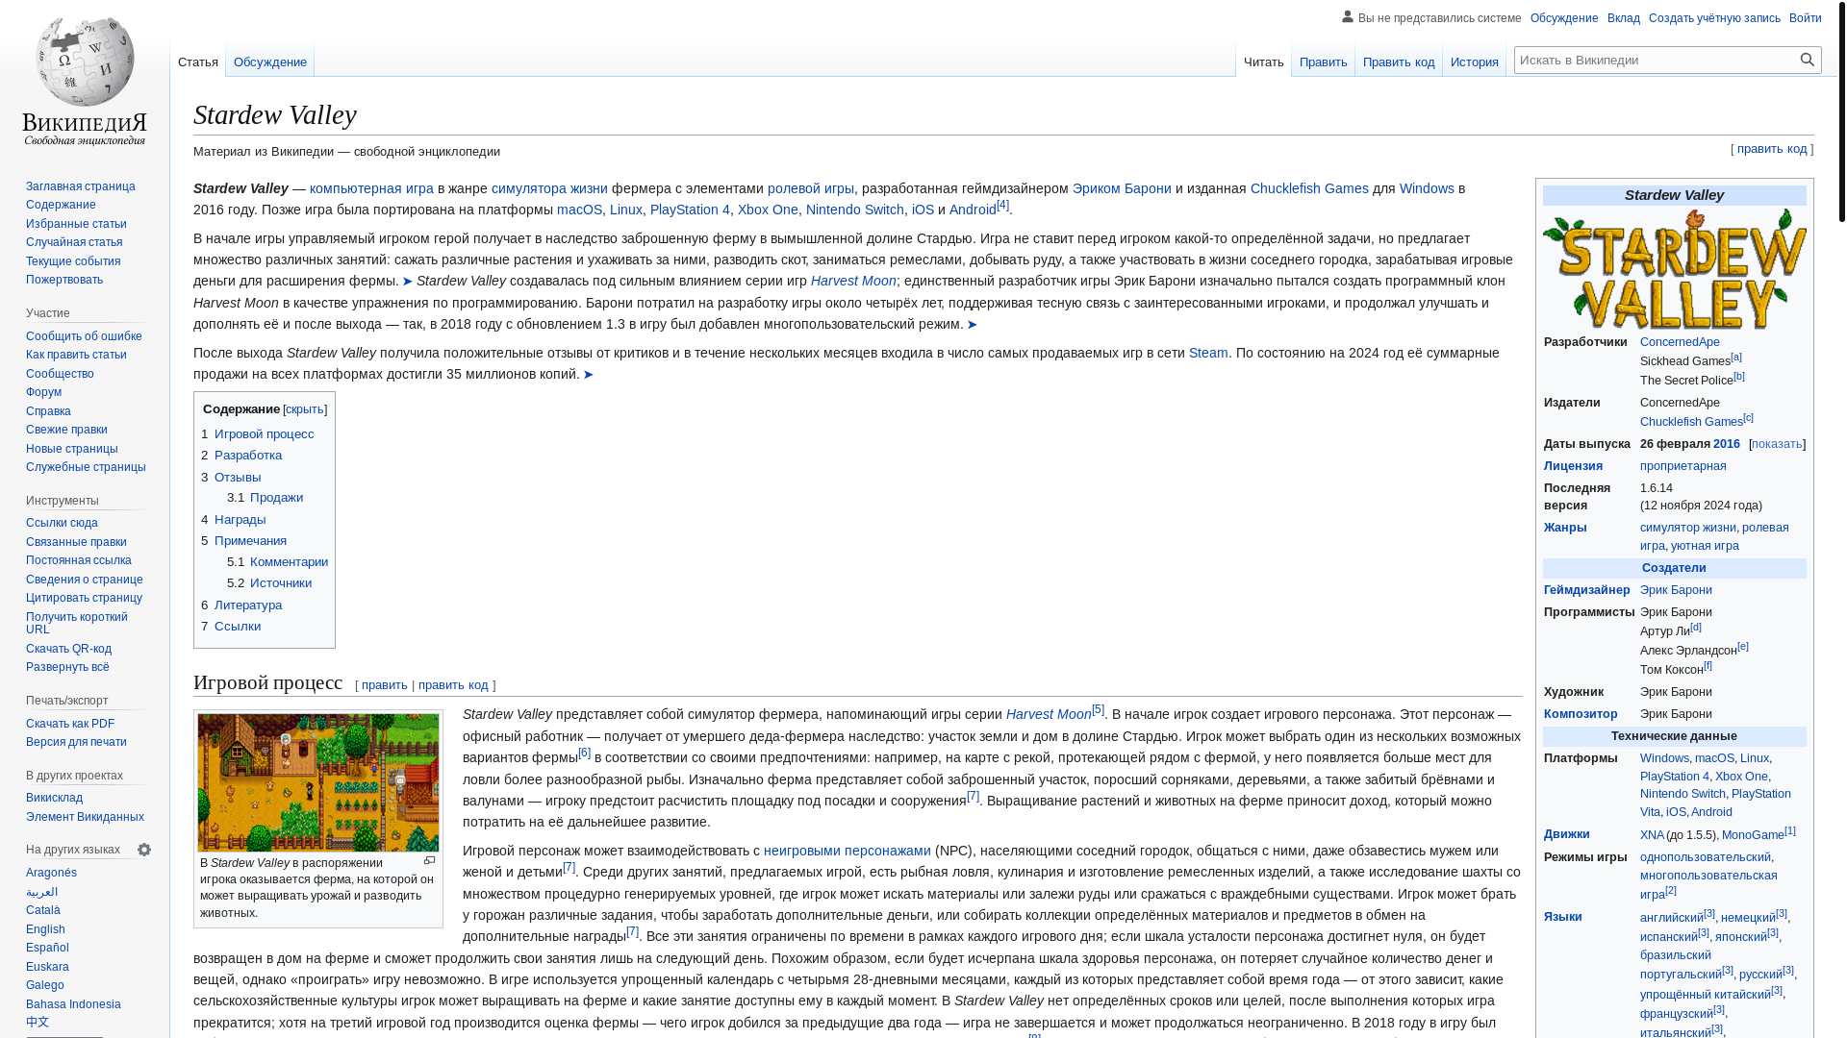Open Пожертвовать link

[x=64, y=280]
